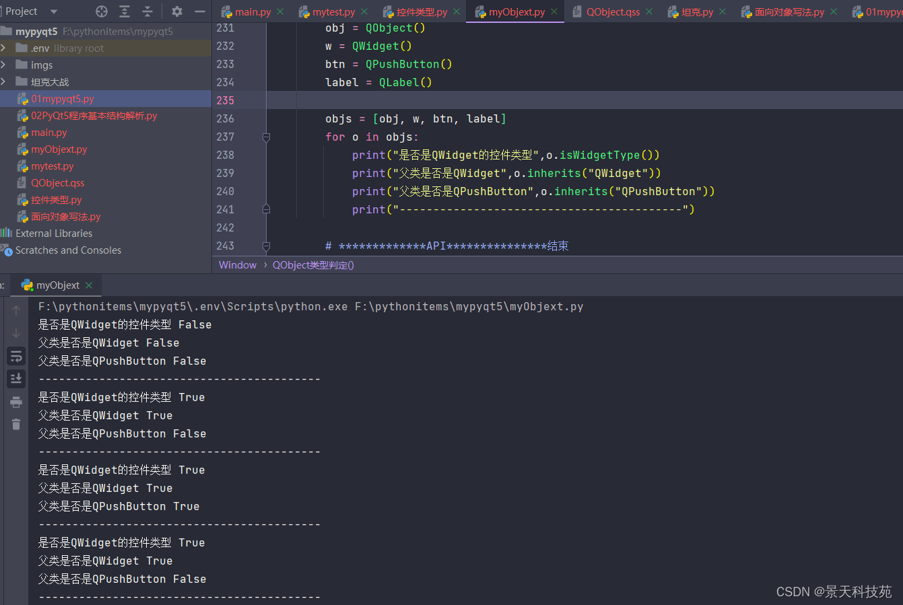Screen dimensions: 903x605
Task: Click the Expand All icon in Project toolbar
Action: click(x=125, y=11)
